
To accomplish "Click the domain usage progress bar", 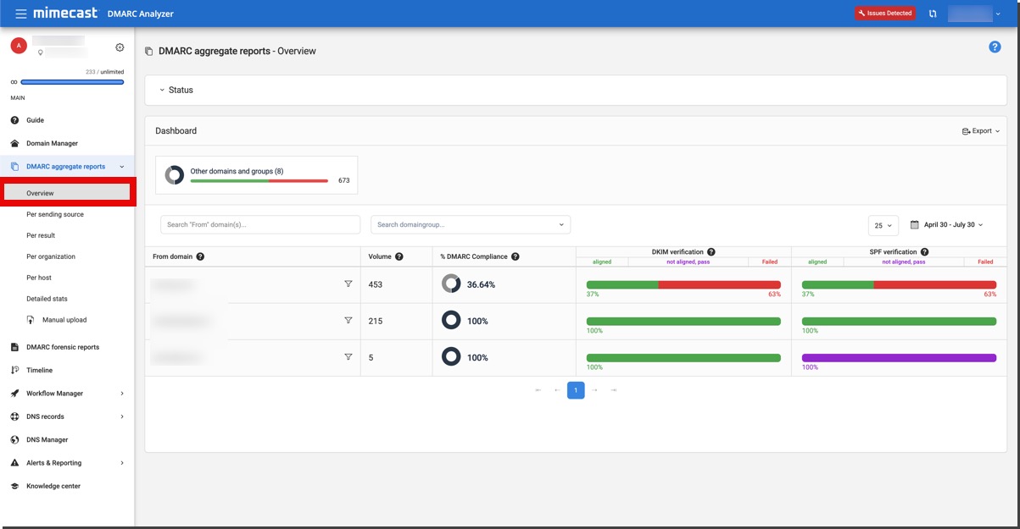I will pyautogui.click(x=72, y=82).
